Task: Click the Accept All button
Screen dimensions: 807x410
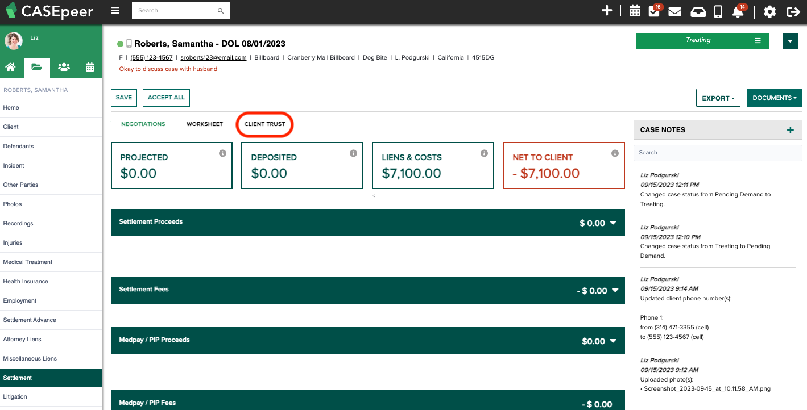Action: coord(166,98)
